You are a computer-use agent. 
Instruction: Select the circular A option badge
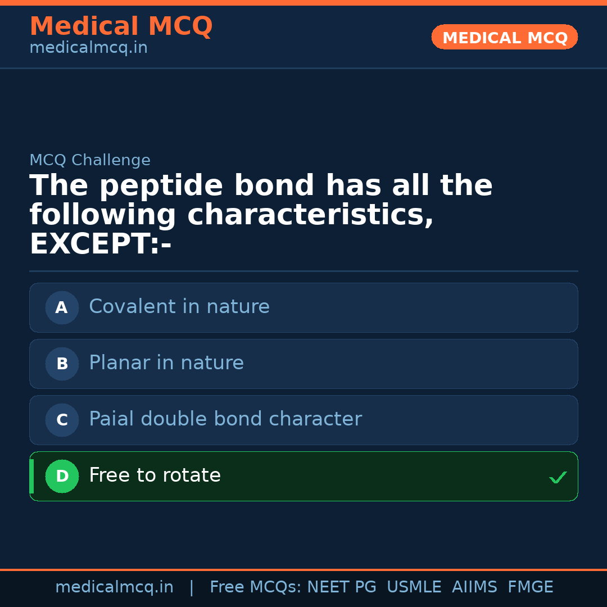[x=62, y=307]
